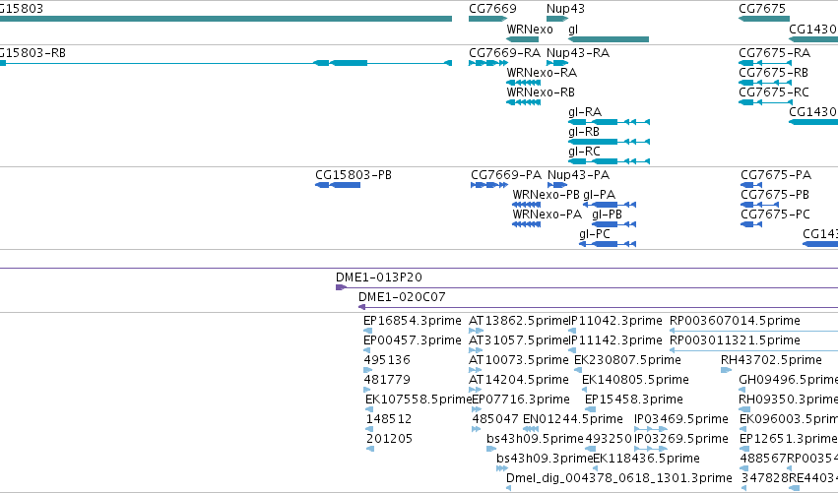Select the EP15458.3prime EST label
Screen dimensions: 838x493
coord(634,401)
